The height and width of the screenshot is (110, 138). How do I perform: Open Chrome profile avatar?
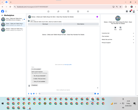[x=132, y=7]
